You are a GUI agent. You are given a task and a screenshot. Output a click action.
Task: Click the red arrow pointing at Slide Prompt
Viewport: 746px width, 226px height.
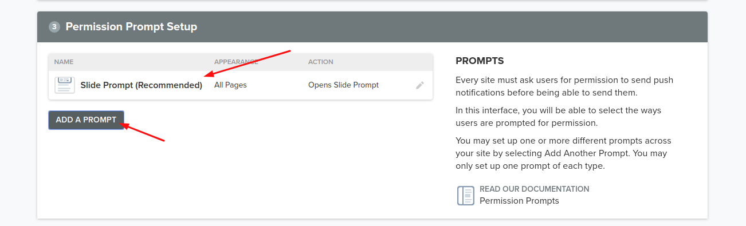[x=248, y=63]
